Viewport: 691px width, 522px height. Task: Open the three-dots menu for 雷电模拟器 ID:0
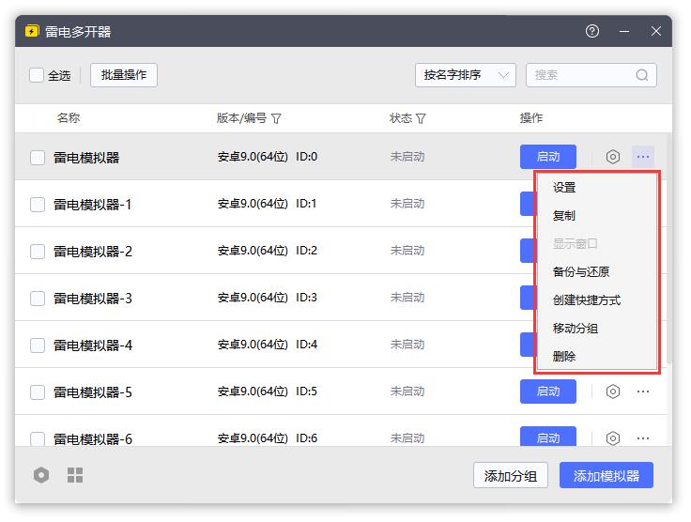pyautogui.click(x=643, y=157)
